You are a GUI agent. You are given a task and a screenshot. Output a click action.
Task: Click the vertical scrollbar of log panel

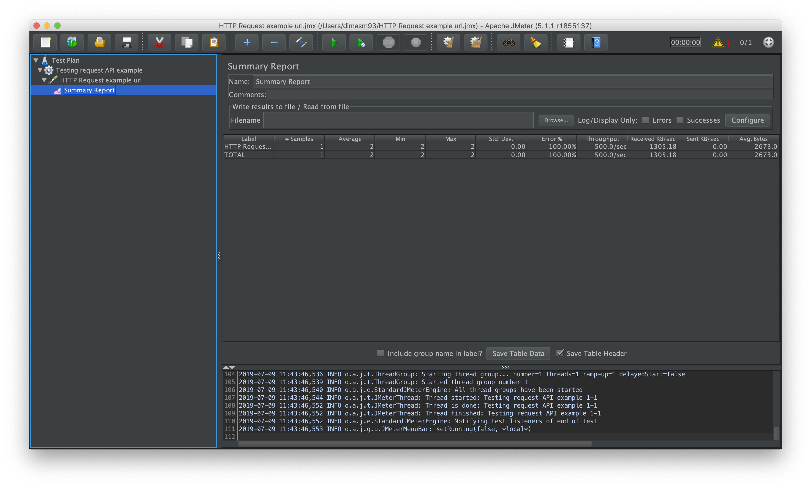click(x=776, y=433)
